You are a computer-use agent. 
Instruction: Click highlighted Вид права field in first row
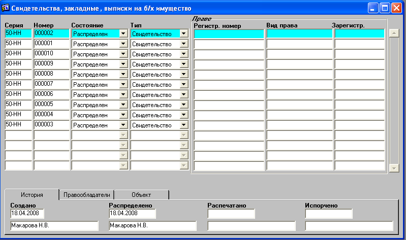tap(300, 33)
